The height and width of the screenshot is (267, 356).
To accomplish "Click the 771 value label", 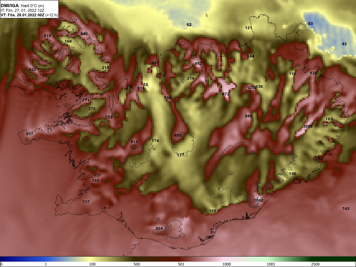I will click(86, 100).
